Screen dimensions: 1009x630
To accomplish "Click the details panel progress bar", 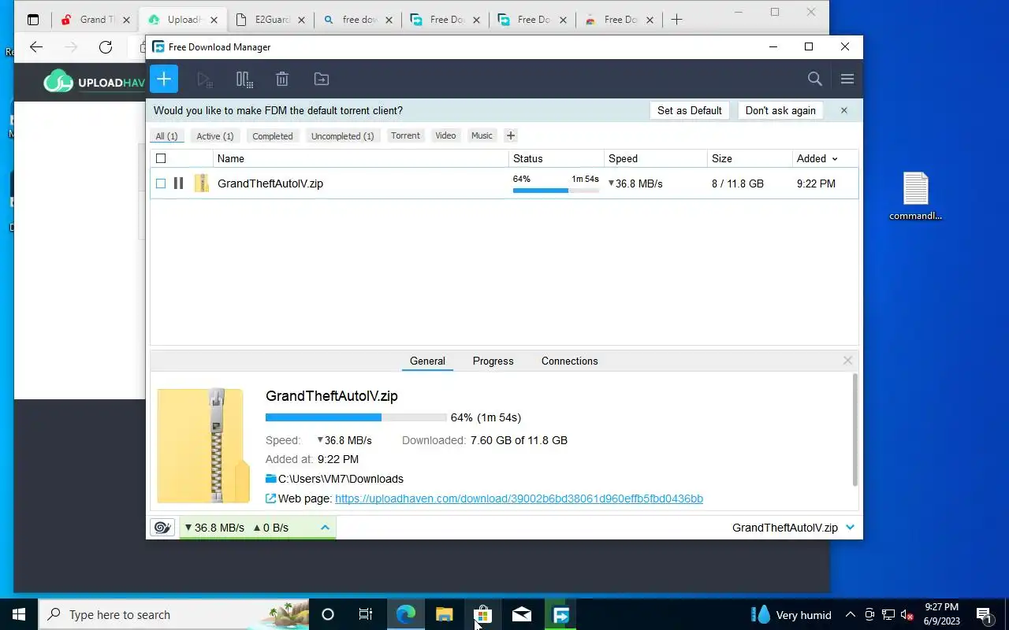I will [x=356, y=417].
